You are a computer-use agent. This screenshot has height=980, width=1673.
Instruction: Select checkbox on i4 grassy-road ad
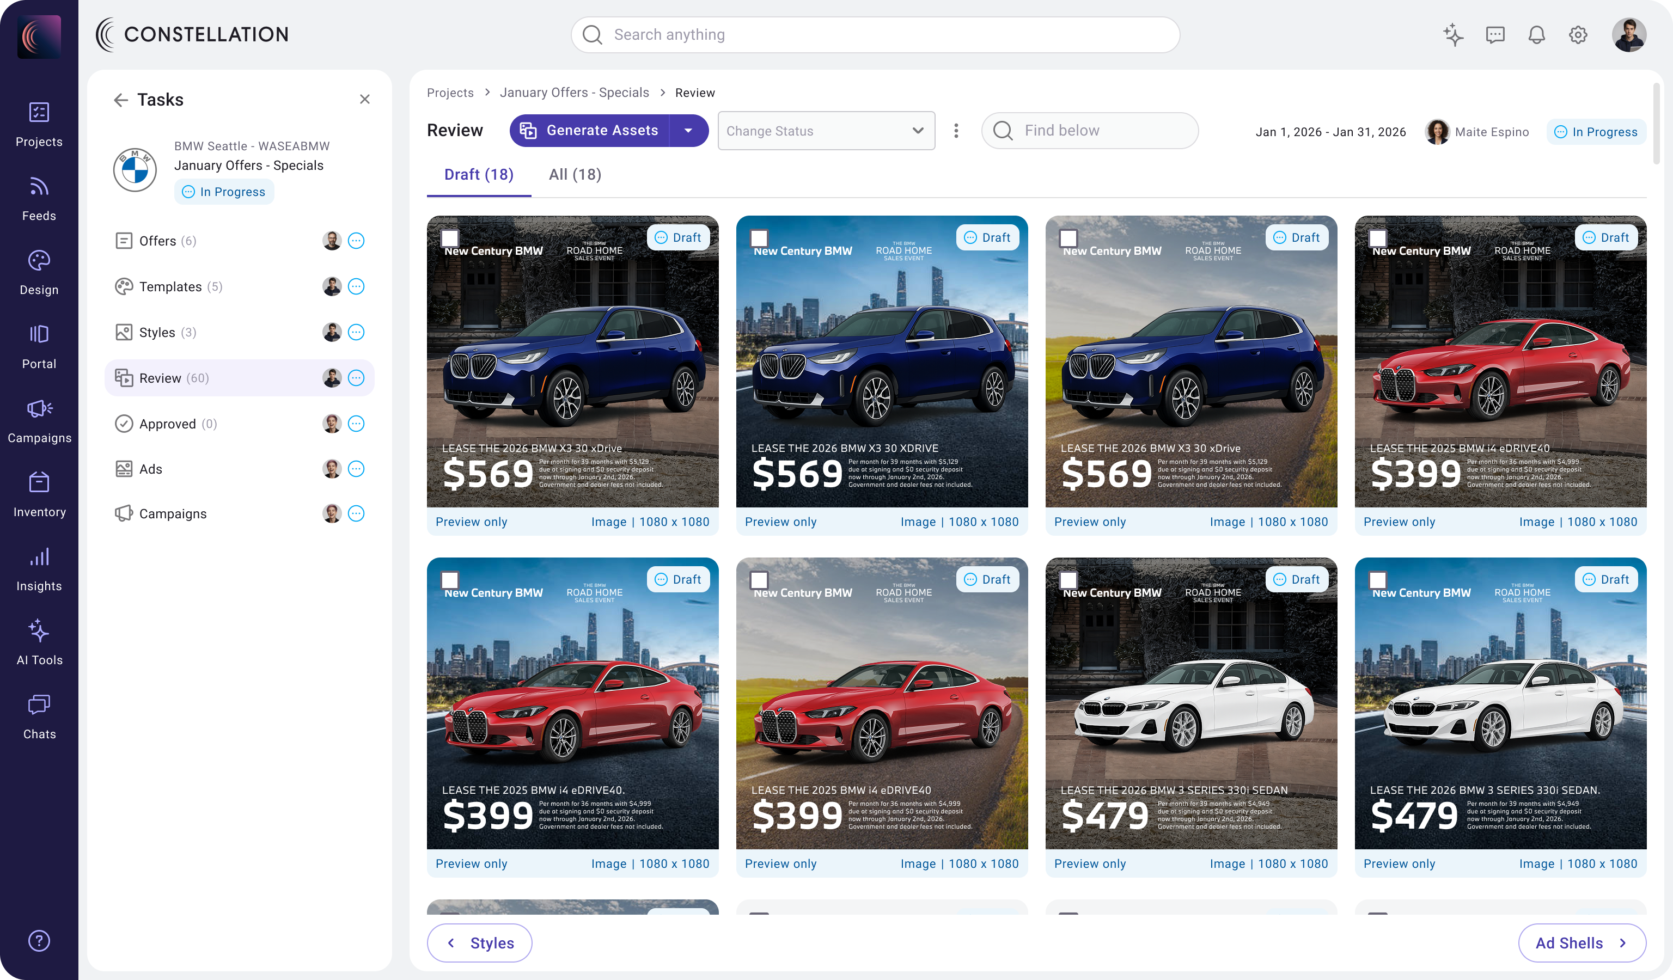759,579
